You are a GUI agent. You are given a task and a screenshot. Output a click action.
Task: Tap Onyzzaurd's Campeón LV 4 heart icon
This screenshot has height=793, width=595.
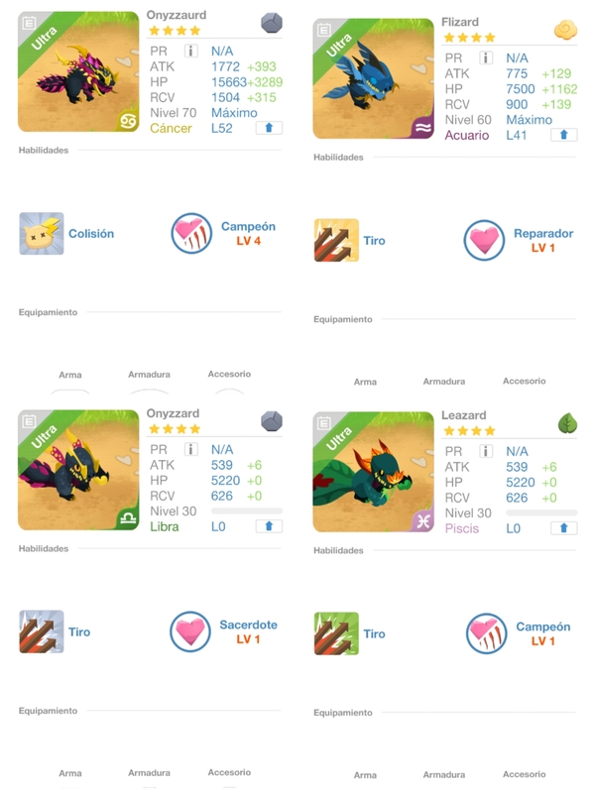coord(191,233)
